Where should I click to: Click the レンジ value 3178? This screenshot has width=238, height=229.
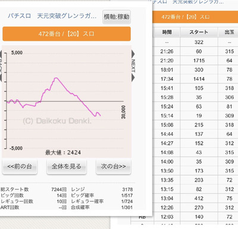coord(127,189)
